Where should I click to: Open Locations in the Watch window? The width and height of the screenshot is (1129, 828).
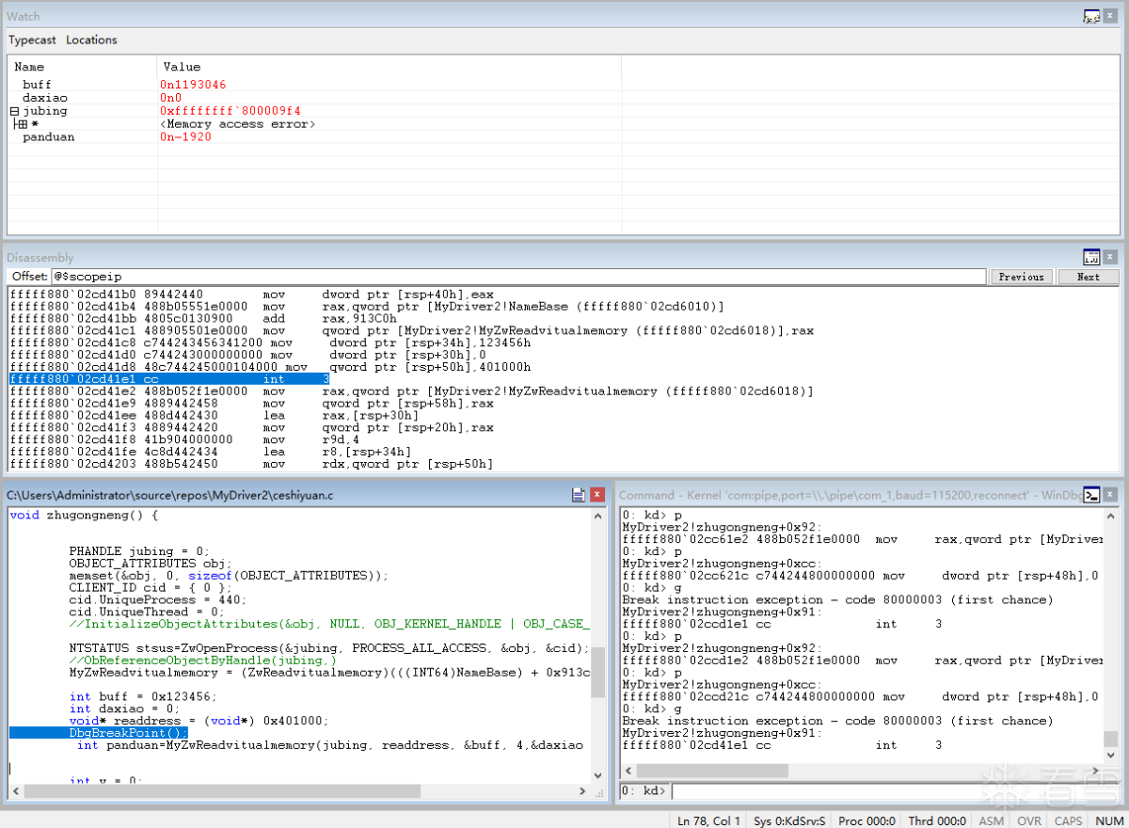pyautogui.click(x=91, y=40)
